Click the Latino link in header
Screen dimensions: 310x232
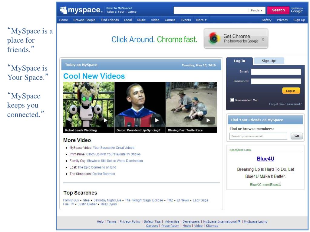[x=132, y=12]
